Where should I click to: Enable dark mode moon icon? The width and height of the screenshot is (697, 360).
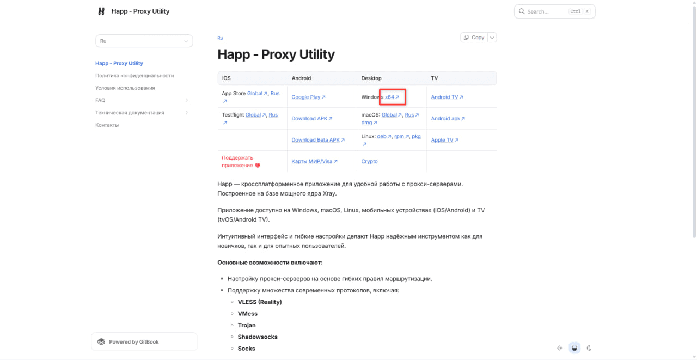pos(589,348)
